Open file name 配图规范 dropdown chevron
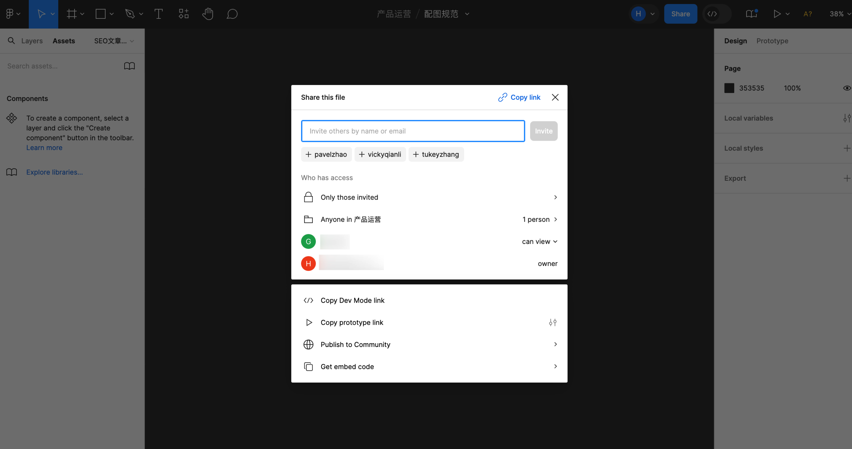Screen dimensions: 852x449 click(x=467, y=14)
